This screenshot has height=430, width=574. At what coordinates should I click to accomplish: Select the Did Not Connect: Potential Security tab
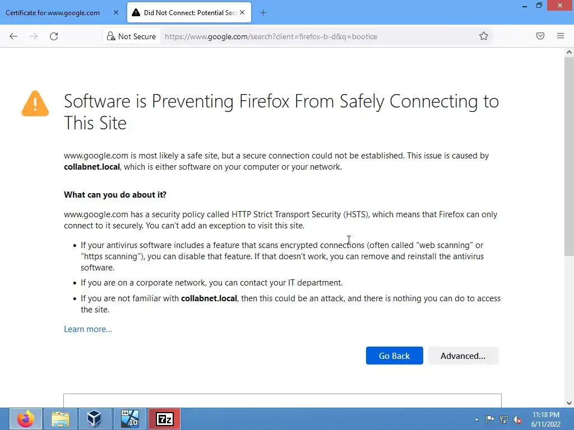189,13
